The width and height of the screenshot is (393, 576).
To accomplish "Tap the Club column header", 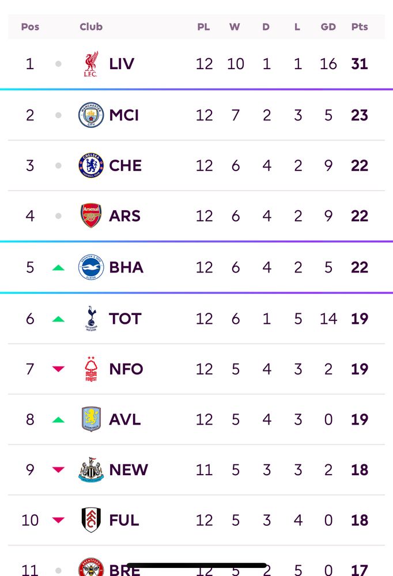I will pos(91,27).
